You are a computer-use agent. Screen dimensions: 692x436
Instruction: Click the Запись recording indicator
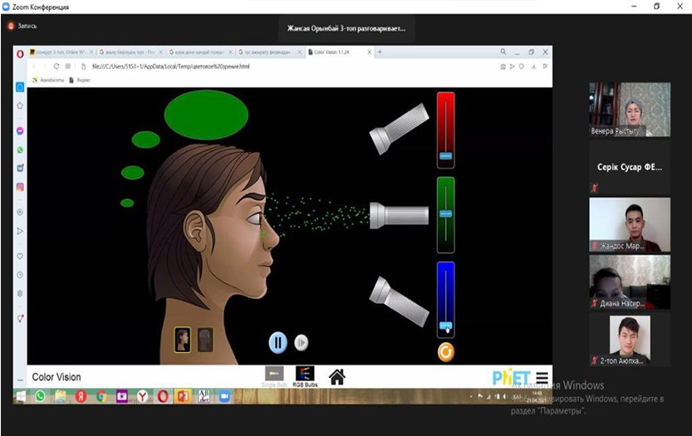22,26
